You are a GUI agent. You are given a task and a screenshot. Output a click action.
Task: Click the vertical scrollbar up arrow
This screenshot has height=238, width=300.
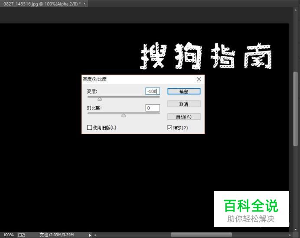tap(296, 10)
